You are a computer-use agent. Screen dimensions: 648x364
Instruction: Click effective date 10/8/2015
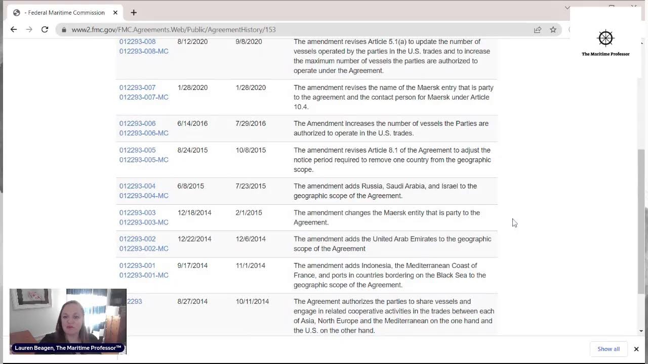[x=251, y=150]
